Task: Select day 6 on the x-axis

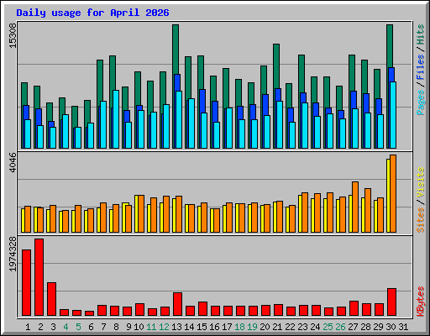Action: click(91, 327)
